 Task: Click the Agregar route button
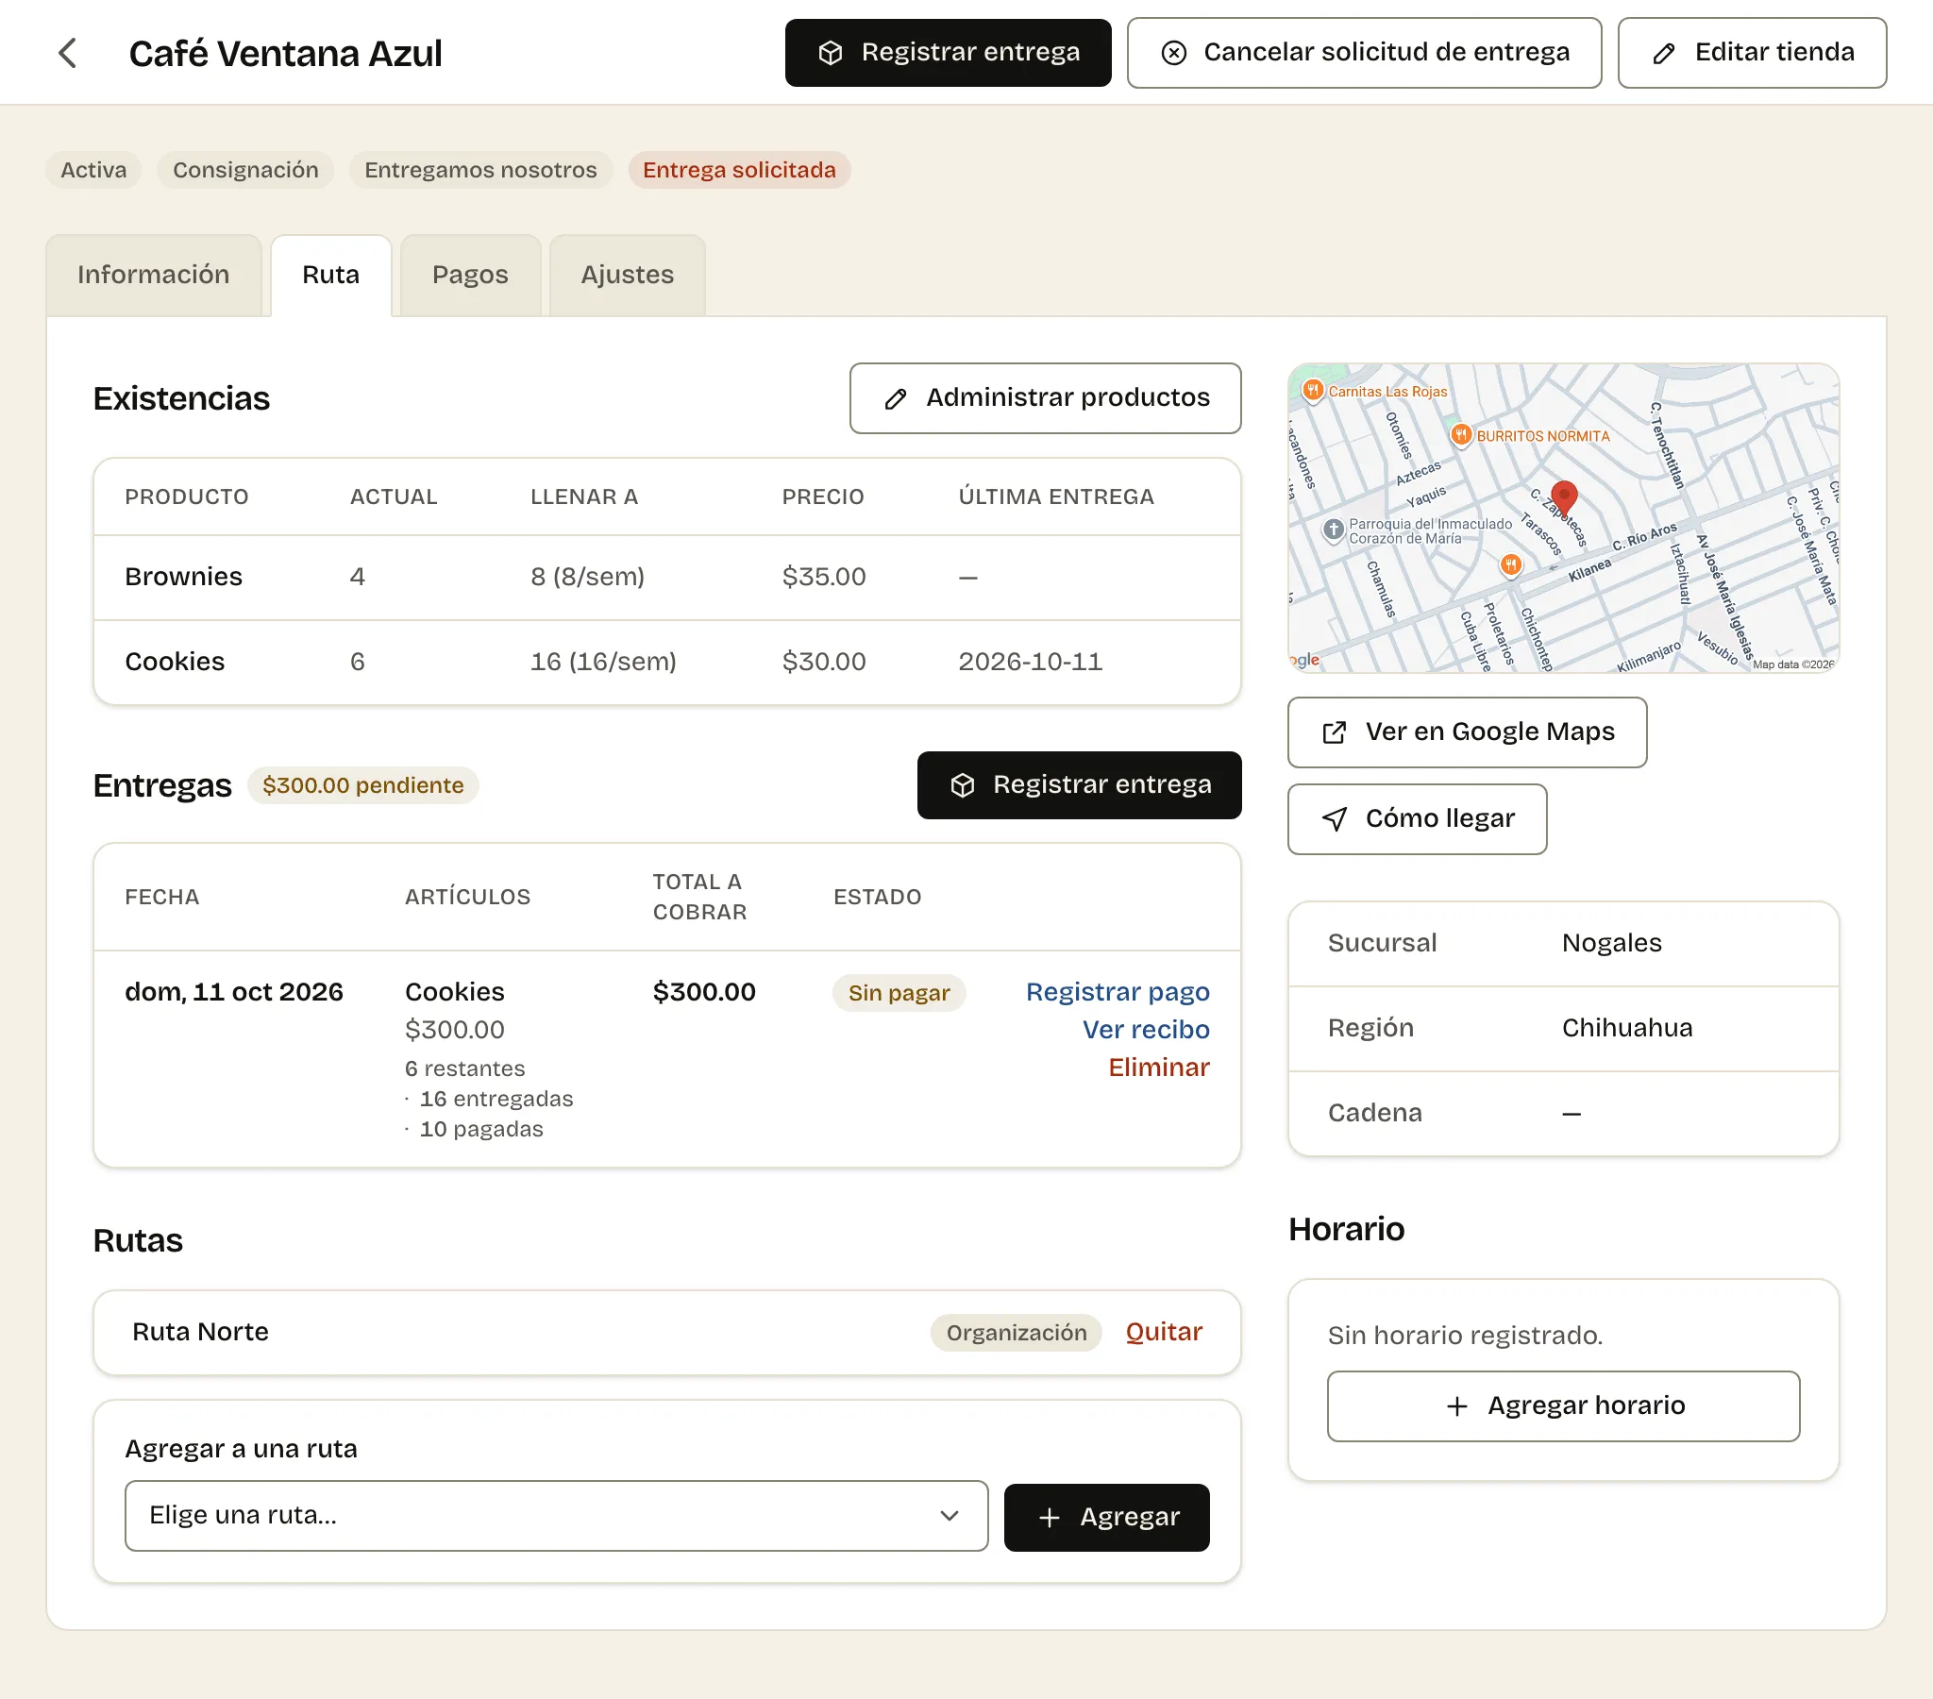coord(1106,1518)
